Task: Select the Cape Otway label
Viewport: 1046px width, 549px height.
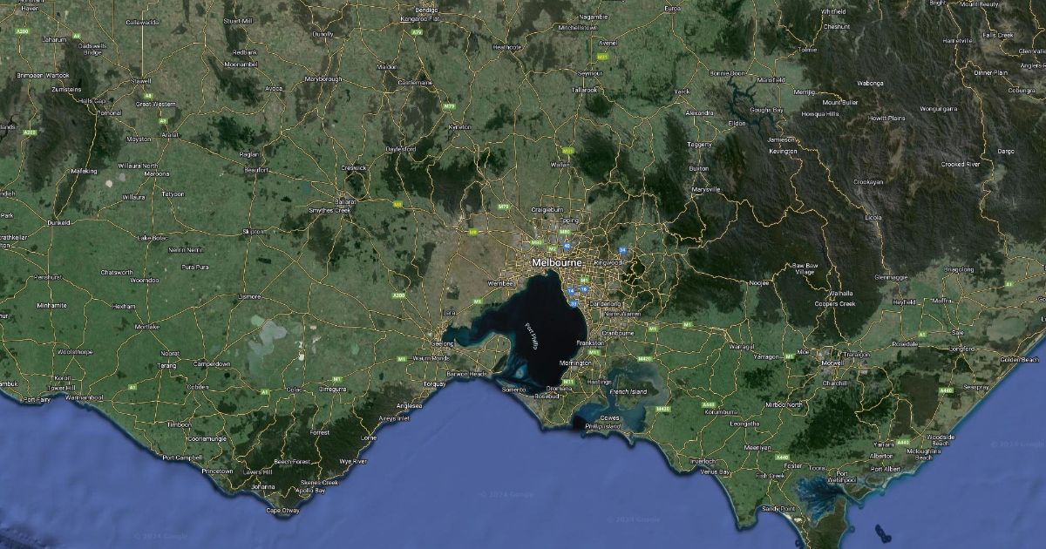Action: [x=282, y=510]
